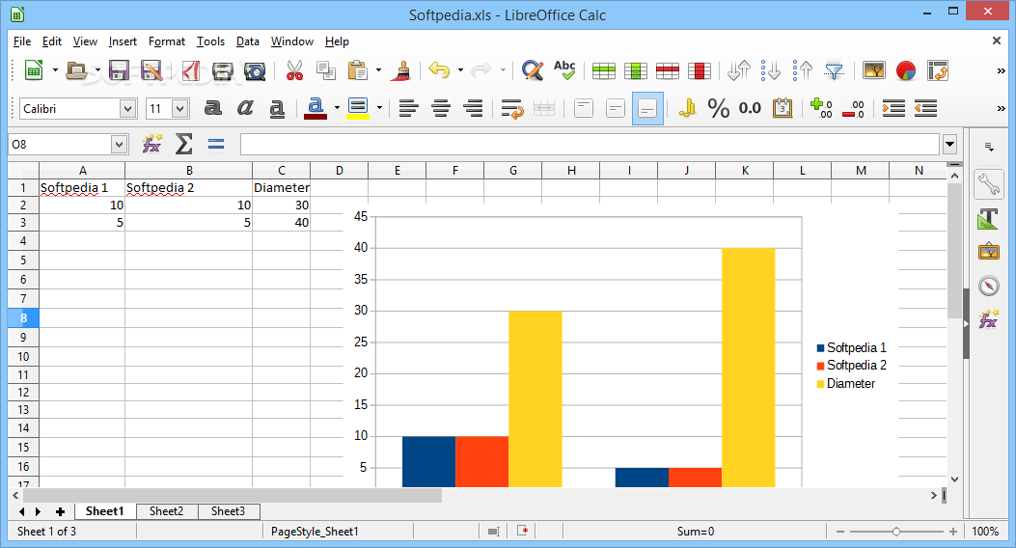Viewport: 1016px width, 548px height.
Task: Center text horizontally
Action: (x=441, y=108)
